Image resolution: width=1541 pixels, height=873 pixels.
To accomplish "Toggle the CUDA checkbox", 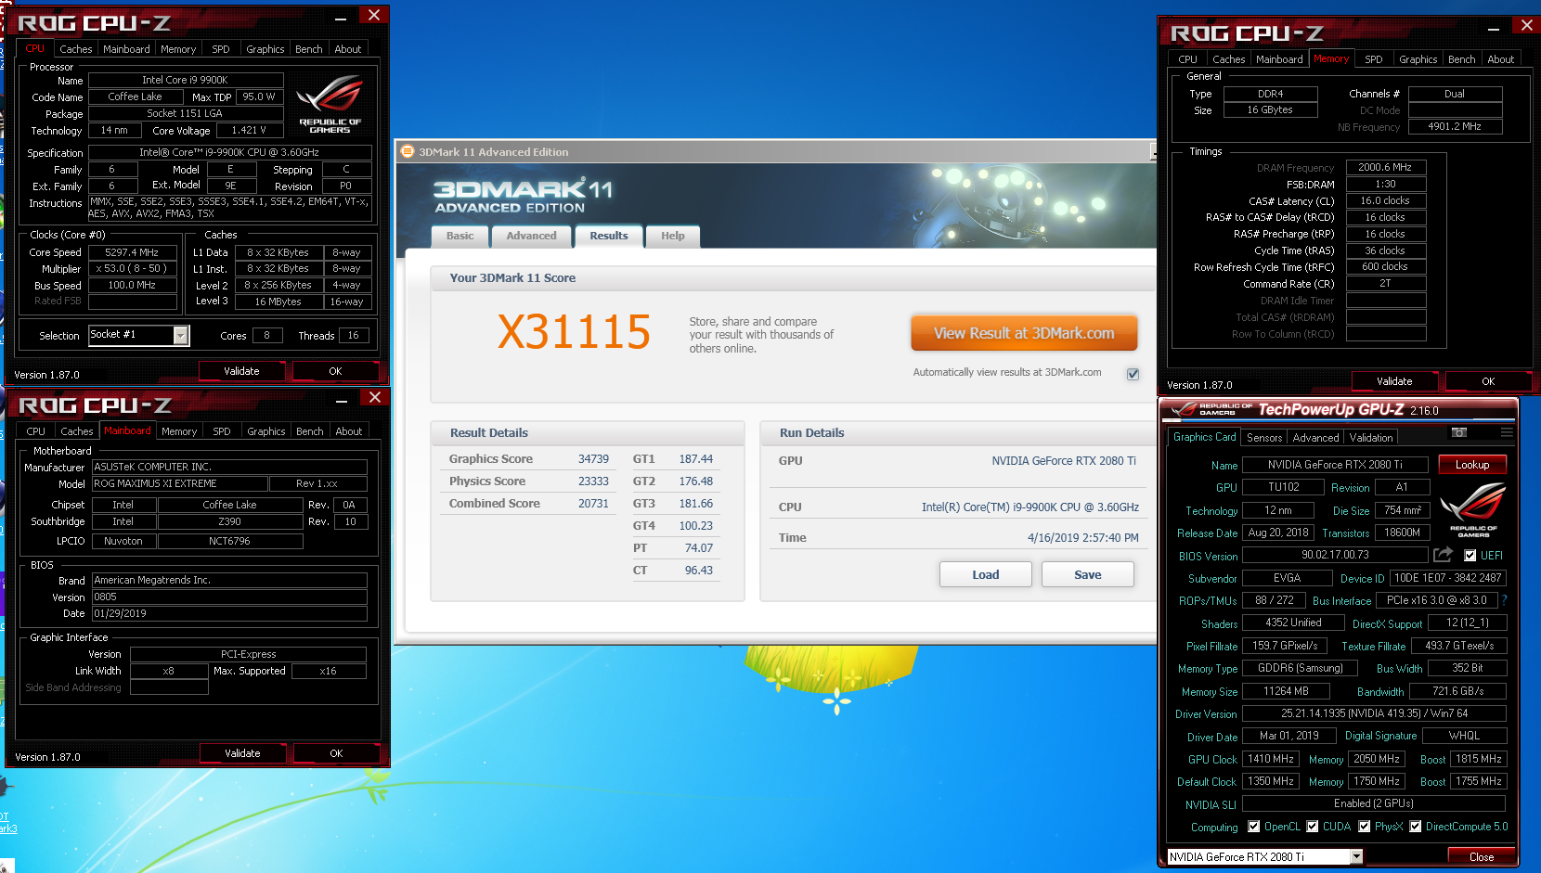I will tap(1313, 827).
